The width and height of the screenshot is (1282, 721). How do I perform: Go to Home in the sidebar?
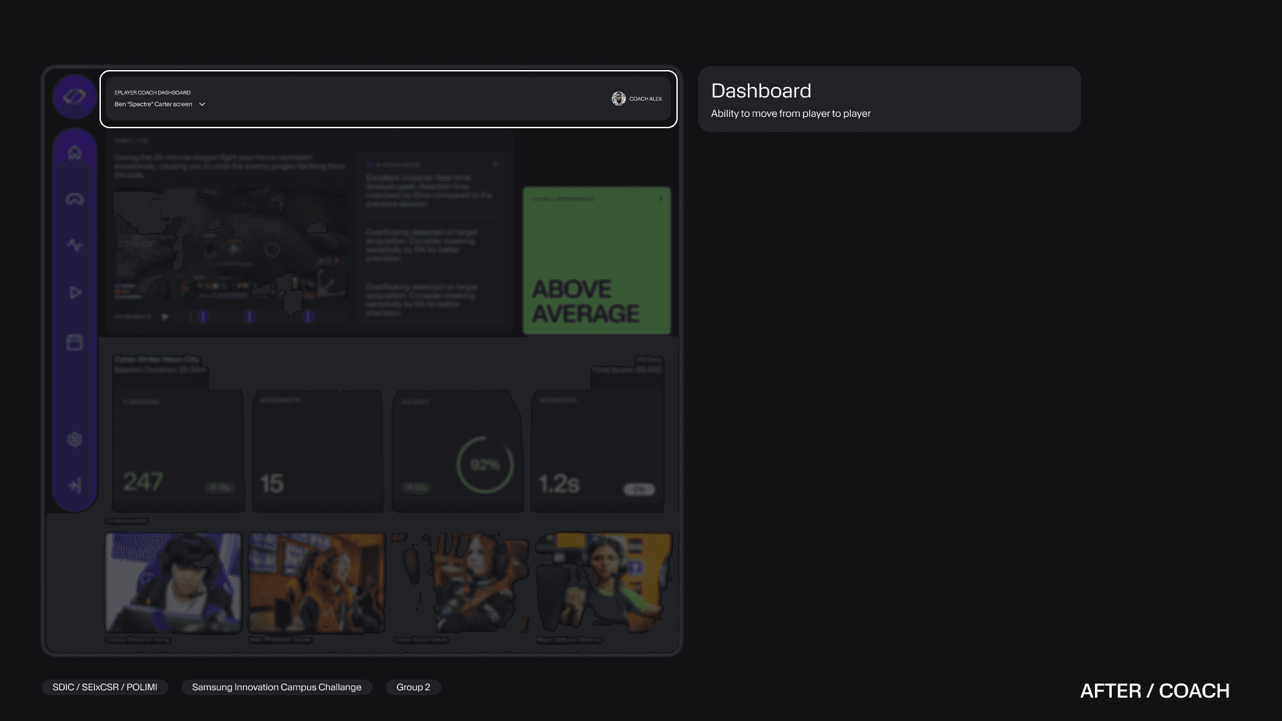(75, 153)
